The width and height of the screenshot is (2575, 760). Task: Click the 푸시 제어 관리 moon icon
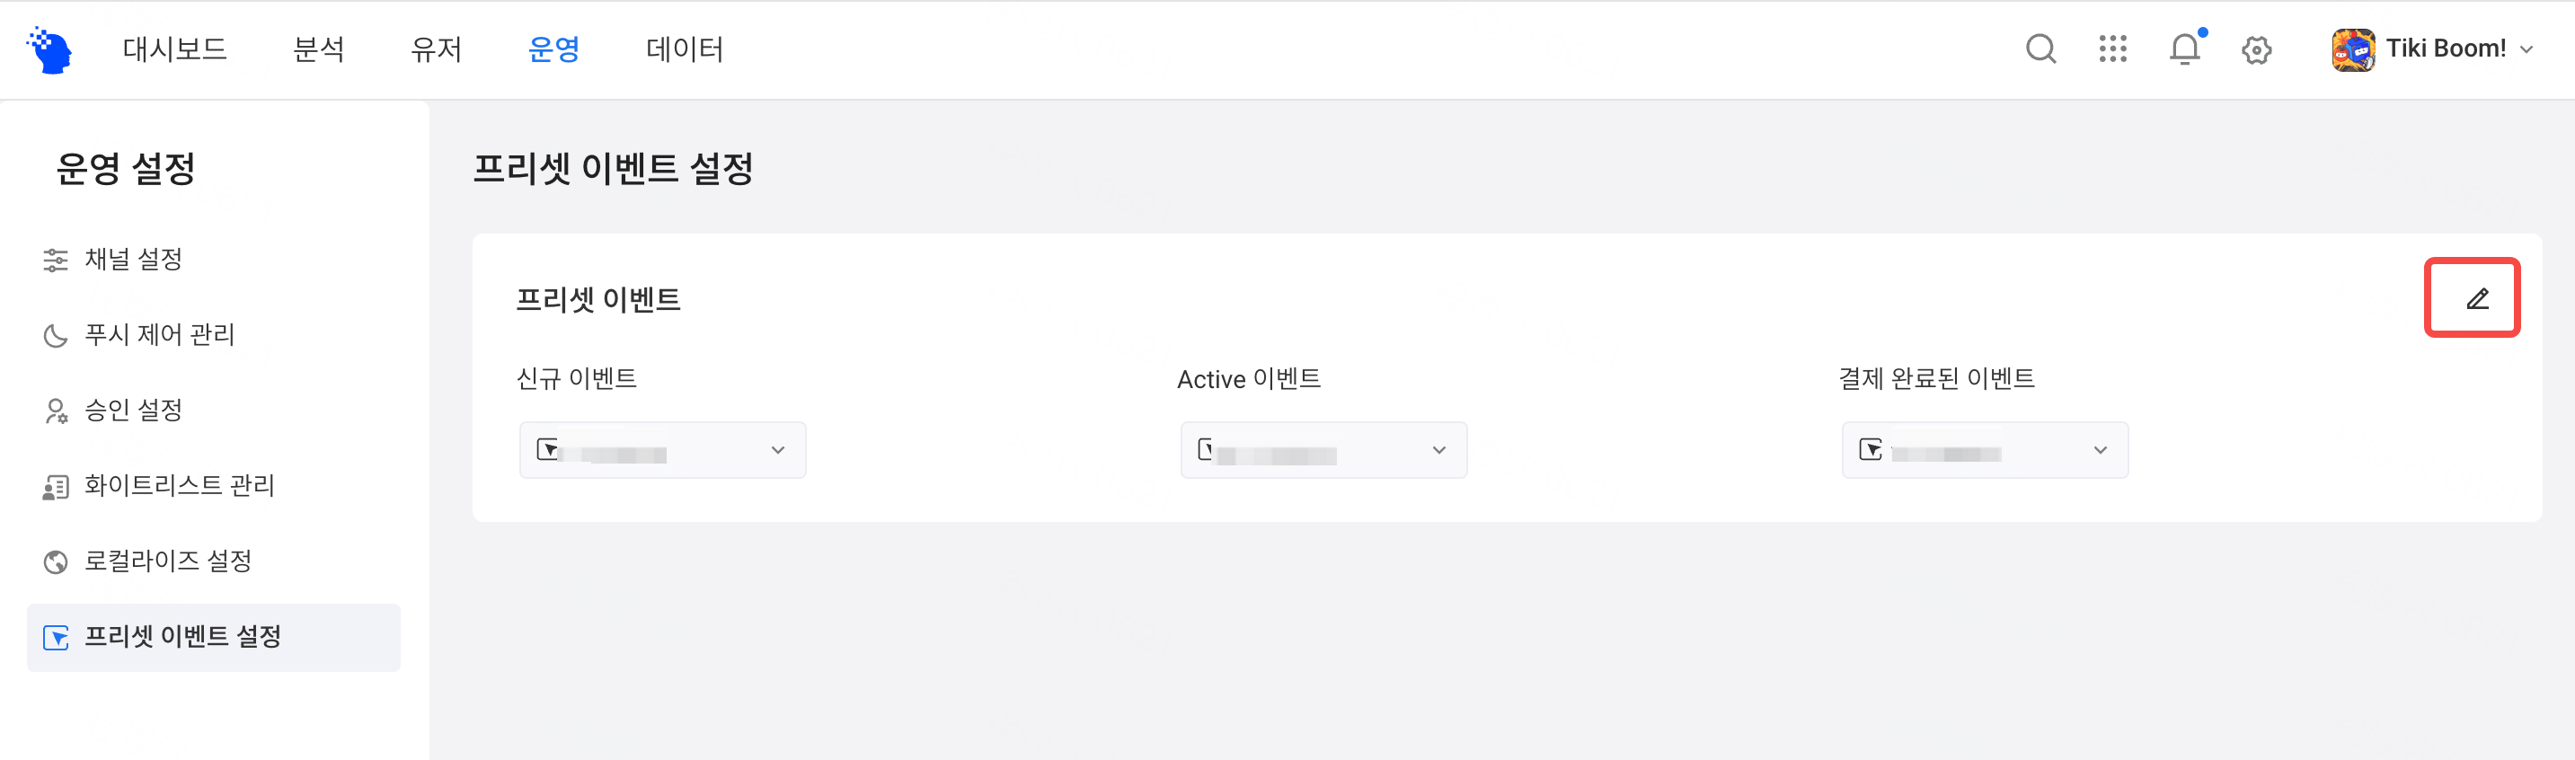(56, 335)
